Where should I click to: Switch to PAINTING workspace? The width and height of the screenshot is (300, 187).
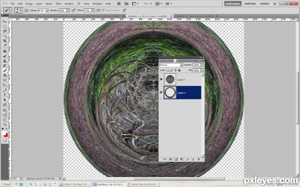pyautogui.click(x=250, y=3)
